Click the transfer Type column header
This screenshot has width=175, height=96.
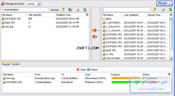point(97,74)
